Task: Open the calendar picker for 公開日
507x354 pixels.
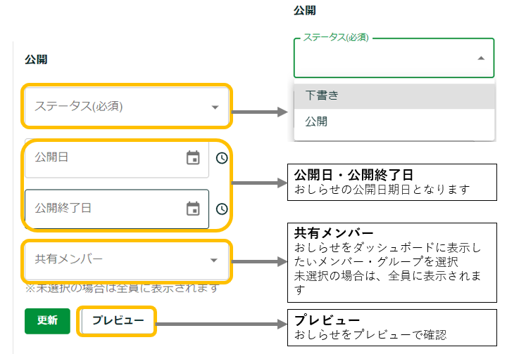Action: (x=193, y=158)
